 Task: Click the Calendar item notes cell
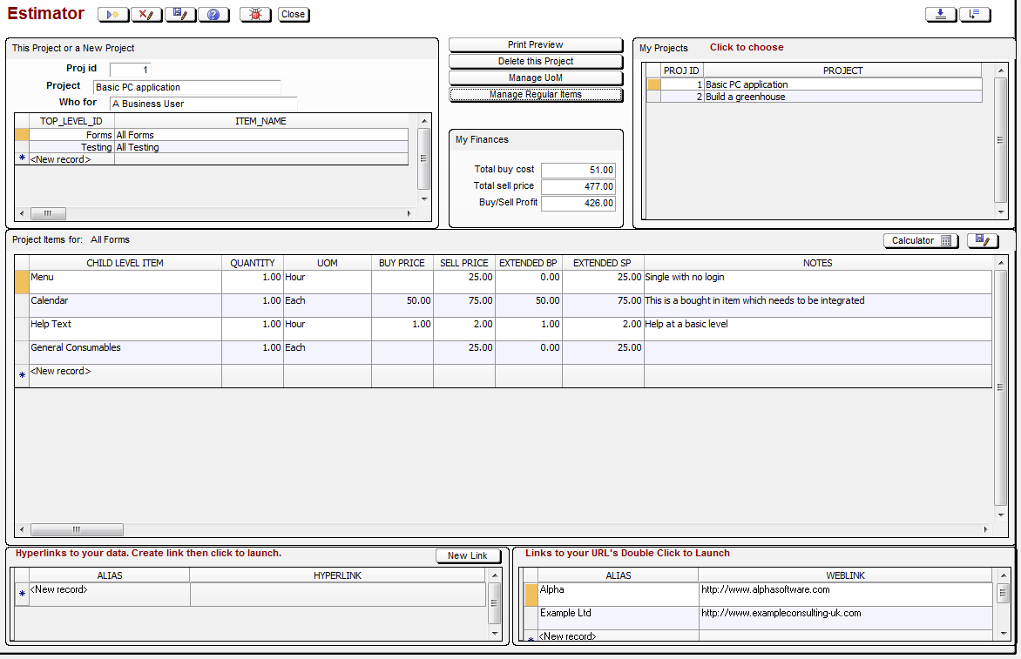point(816,306)
